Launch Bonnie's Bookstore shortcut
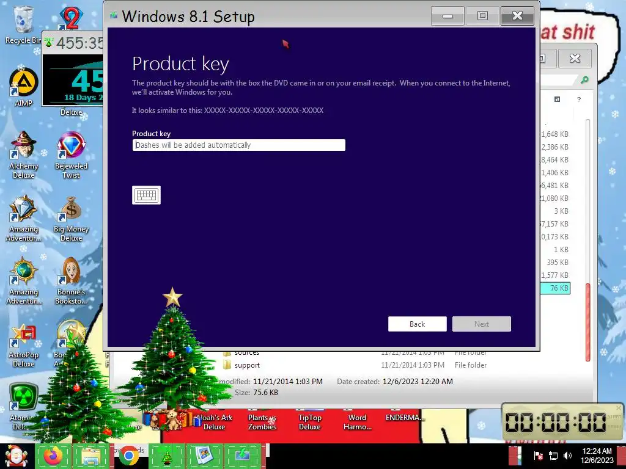The width and height of the screenshot is (626, 469). pyautogui.click(x=71, y=281)
